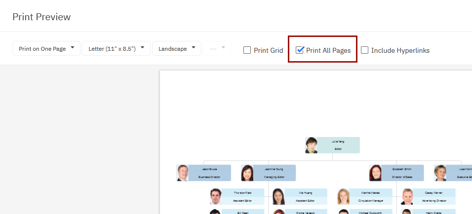
Task: Click Jasmine Young's portrait photo
Action: (x=247, y=173)
